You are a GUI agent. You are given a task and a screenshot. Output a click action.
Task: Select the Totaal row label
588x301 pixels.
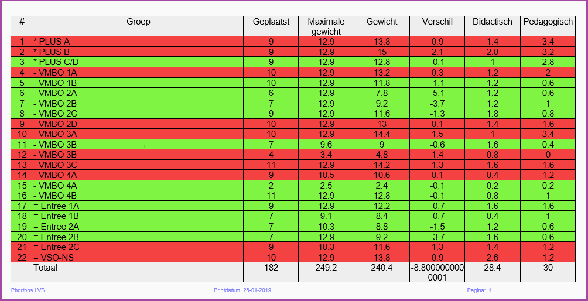click(x=45, y=268)
